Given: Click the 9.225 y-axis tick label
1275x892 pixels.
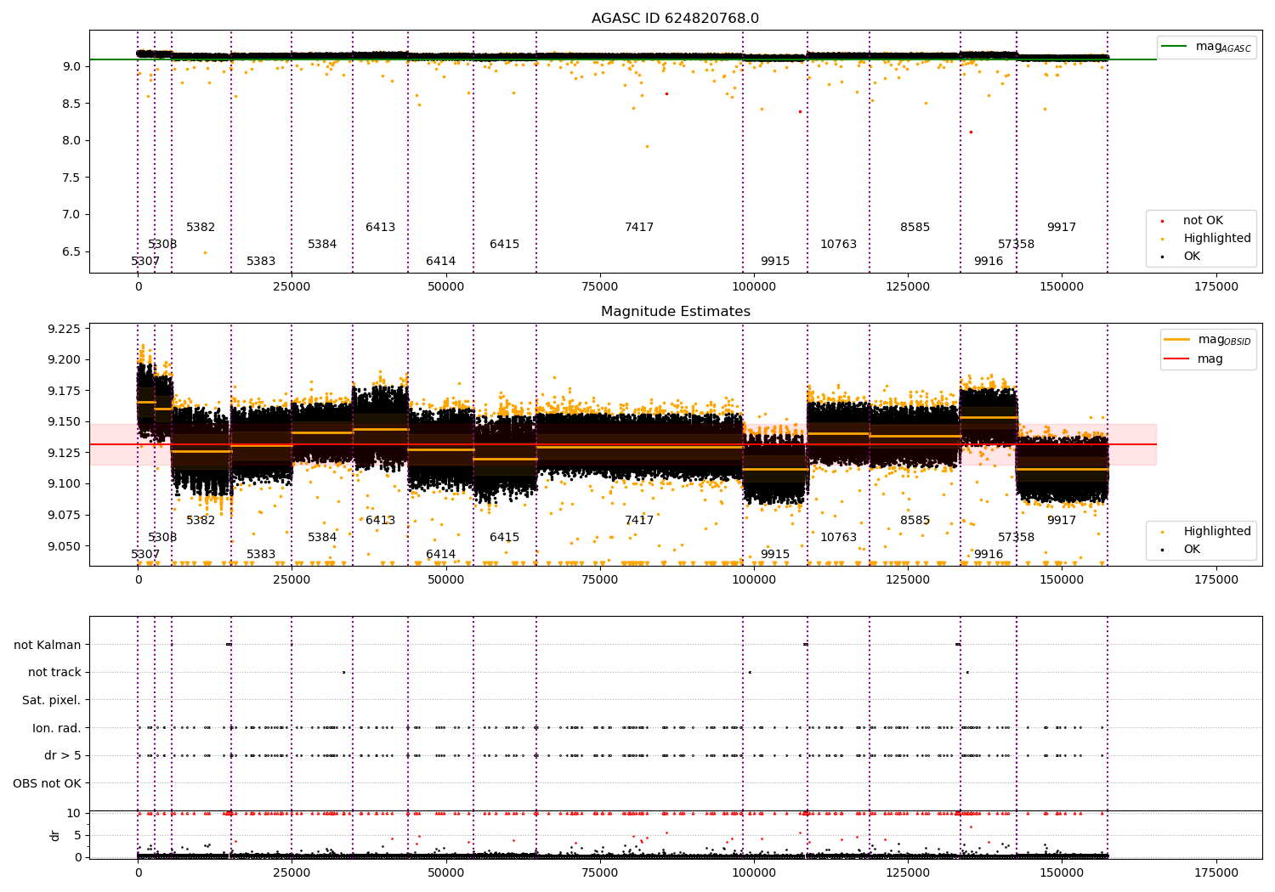Looking at the screenshot, I should coord(64,330).
